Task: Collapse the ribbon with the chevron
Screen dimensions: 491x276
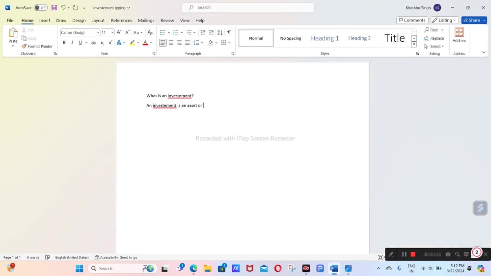Action: pyautogui.click(x=484, y=52)
